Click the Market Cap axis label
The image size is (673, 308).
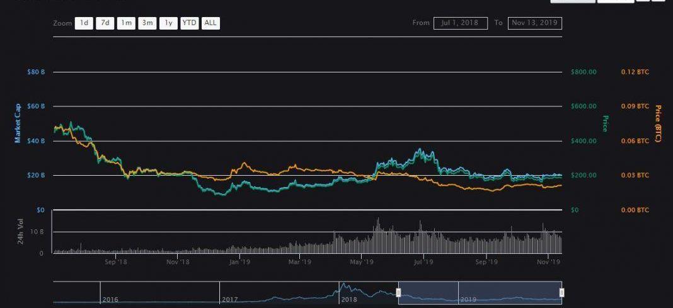pos(18,123)
